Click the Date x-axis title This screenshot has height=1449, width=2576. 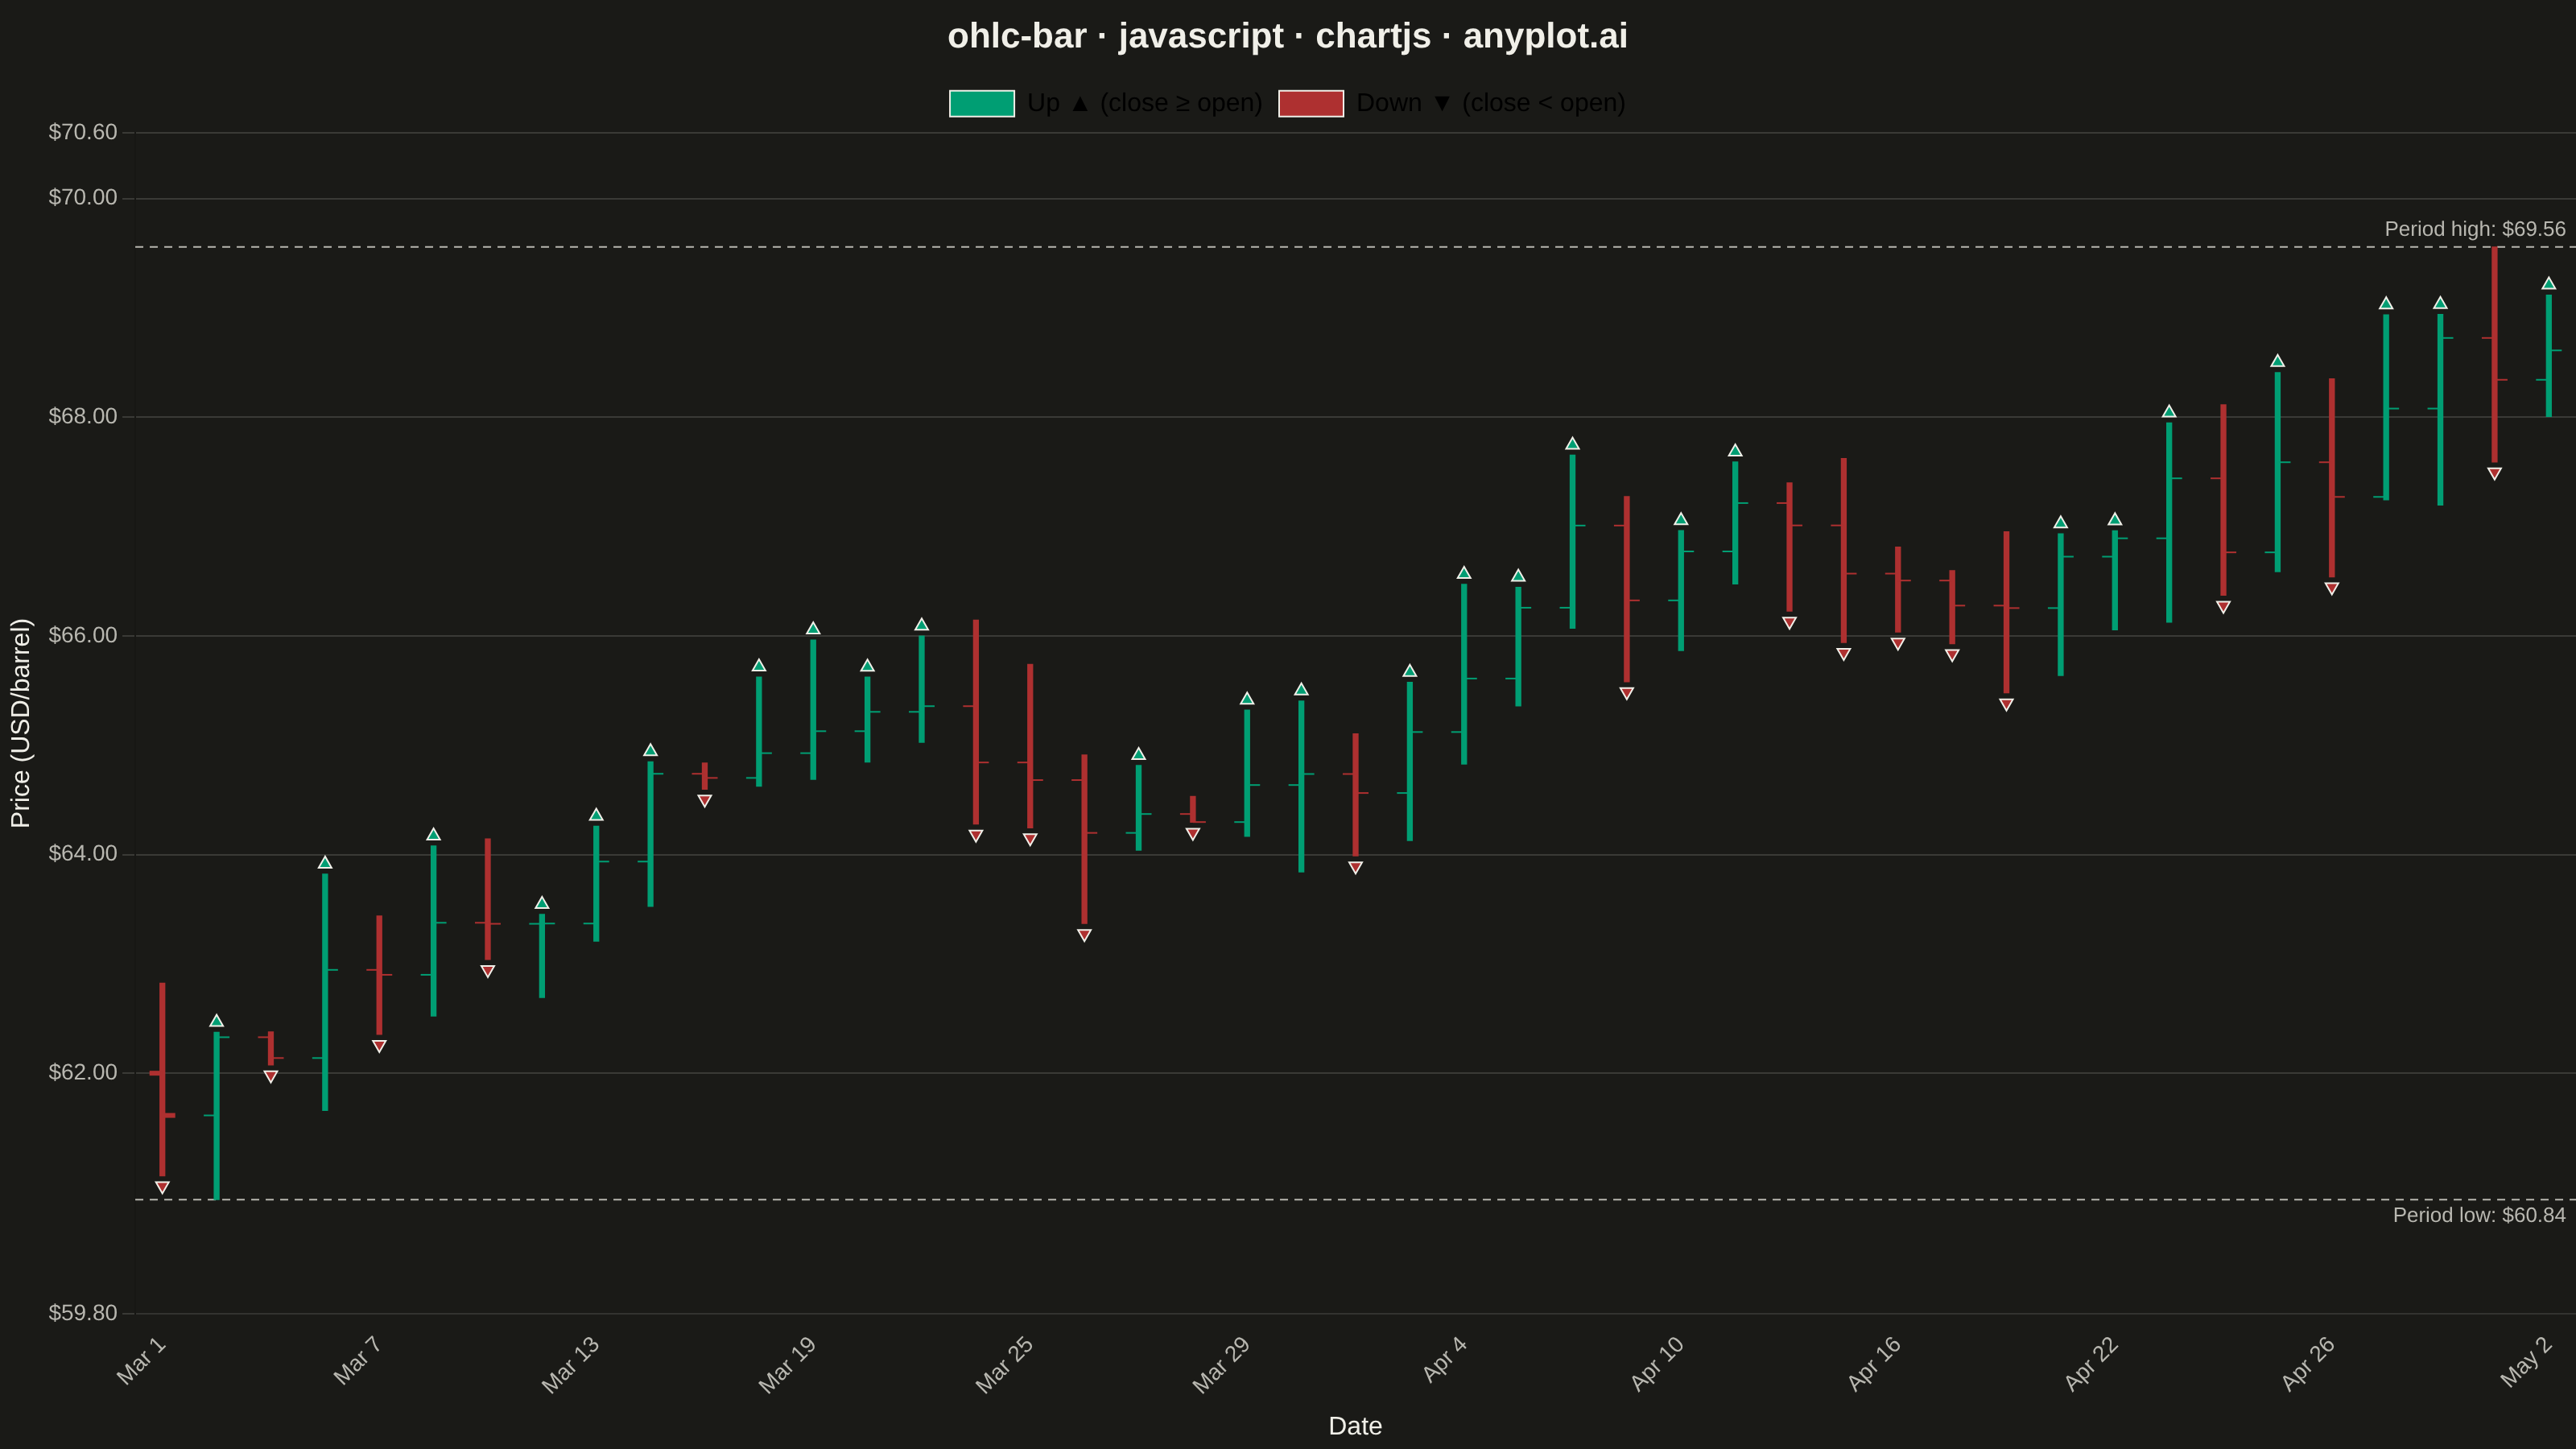[x=1355, y=1426]
